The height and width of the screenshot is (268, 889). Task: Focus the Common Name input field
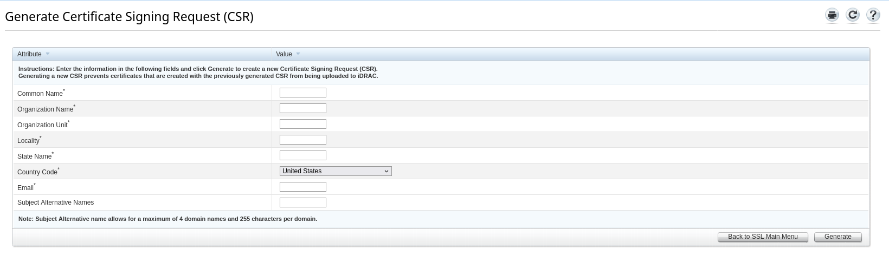coord(303,93)
